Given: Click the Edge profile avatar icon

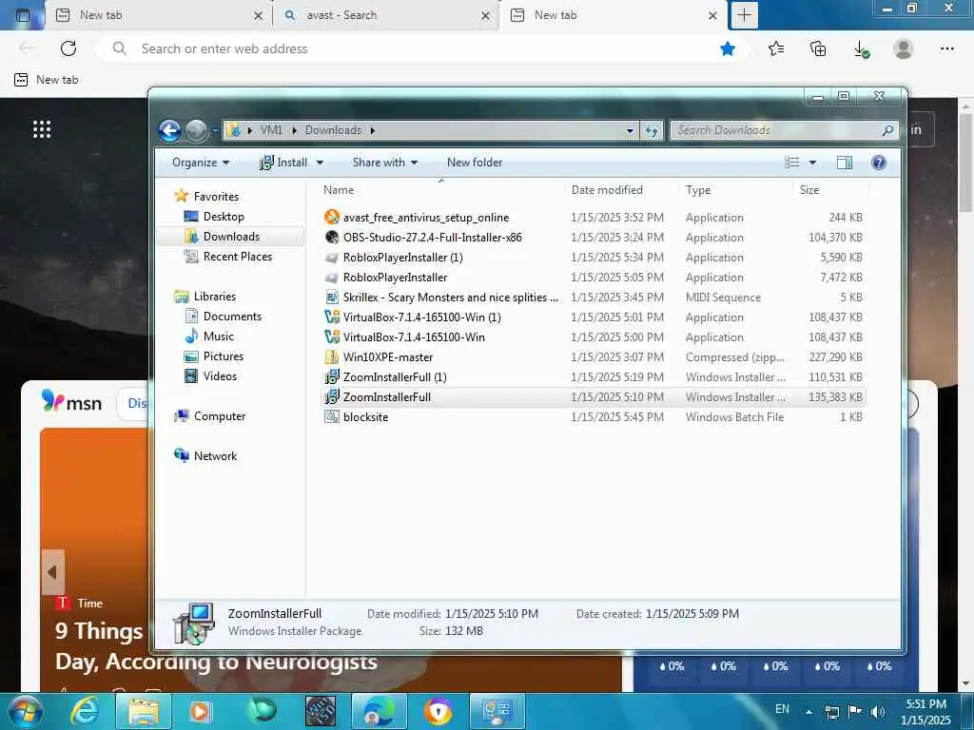Looking at the screenshot, I should [904, 48].
